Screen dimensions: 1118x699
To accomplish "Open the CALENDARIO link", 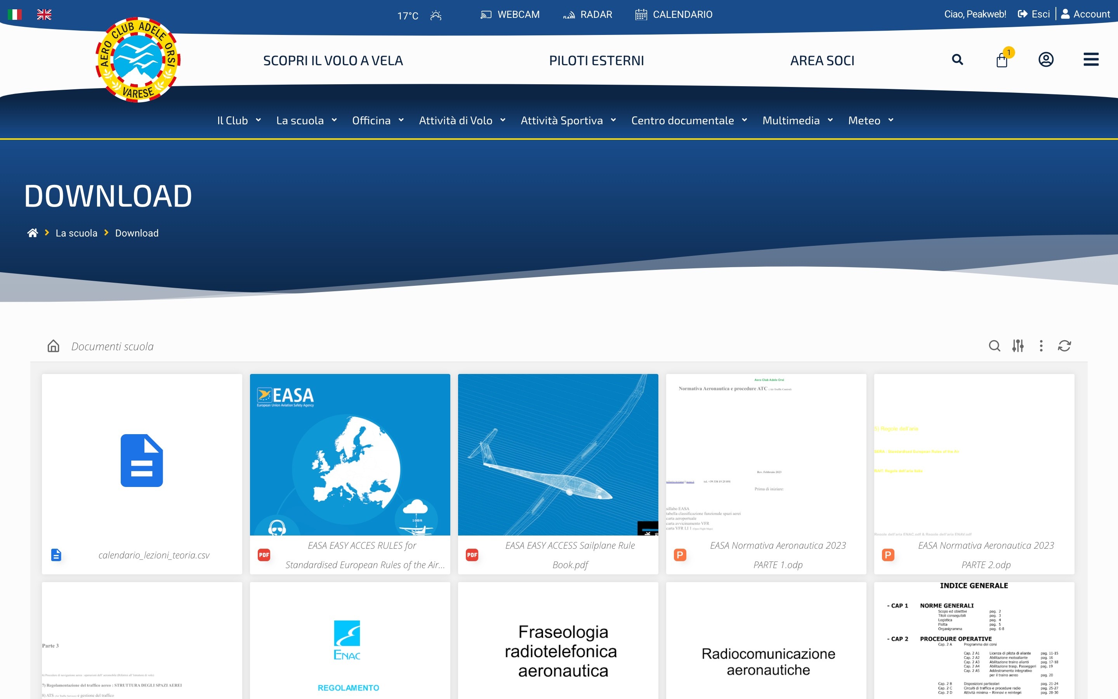I will (x=674, y=14).
